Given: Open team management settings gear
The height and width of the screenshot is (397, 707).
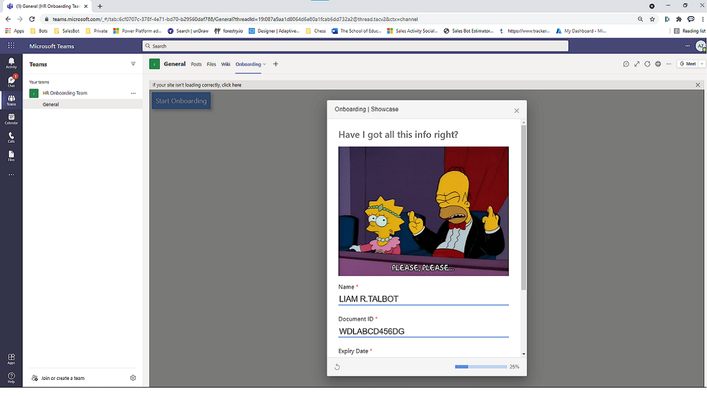Looking at the screenshot, I should (133, 378).
